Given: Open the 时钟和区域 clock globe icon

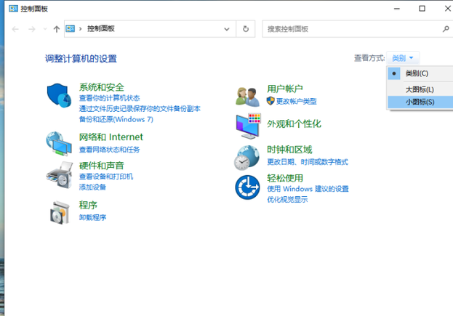Looking at the screenshot, I should coord(248,155).
